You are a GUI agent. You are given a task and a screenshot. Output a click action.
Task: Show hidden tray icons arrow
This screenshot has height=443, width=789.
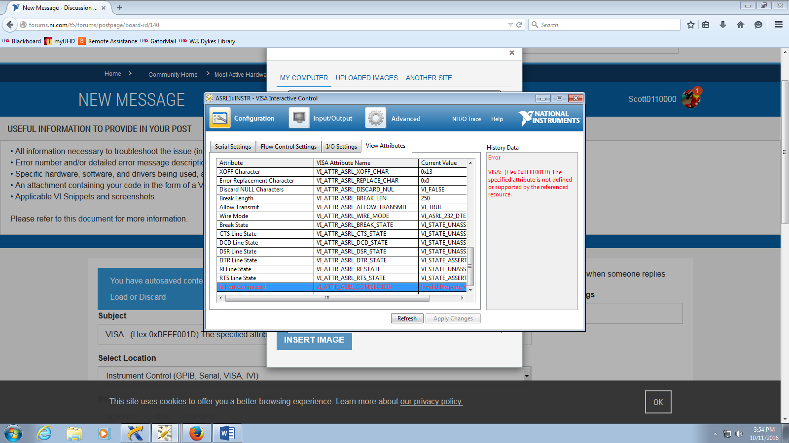(x=715, y=434)
